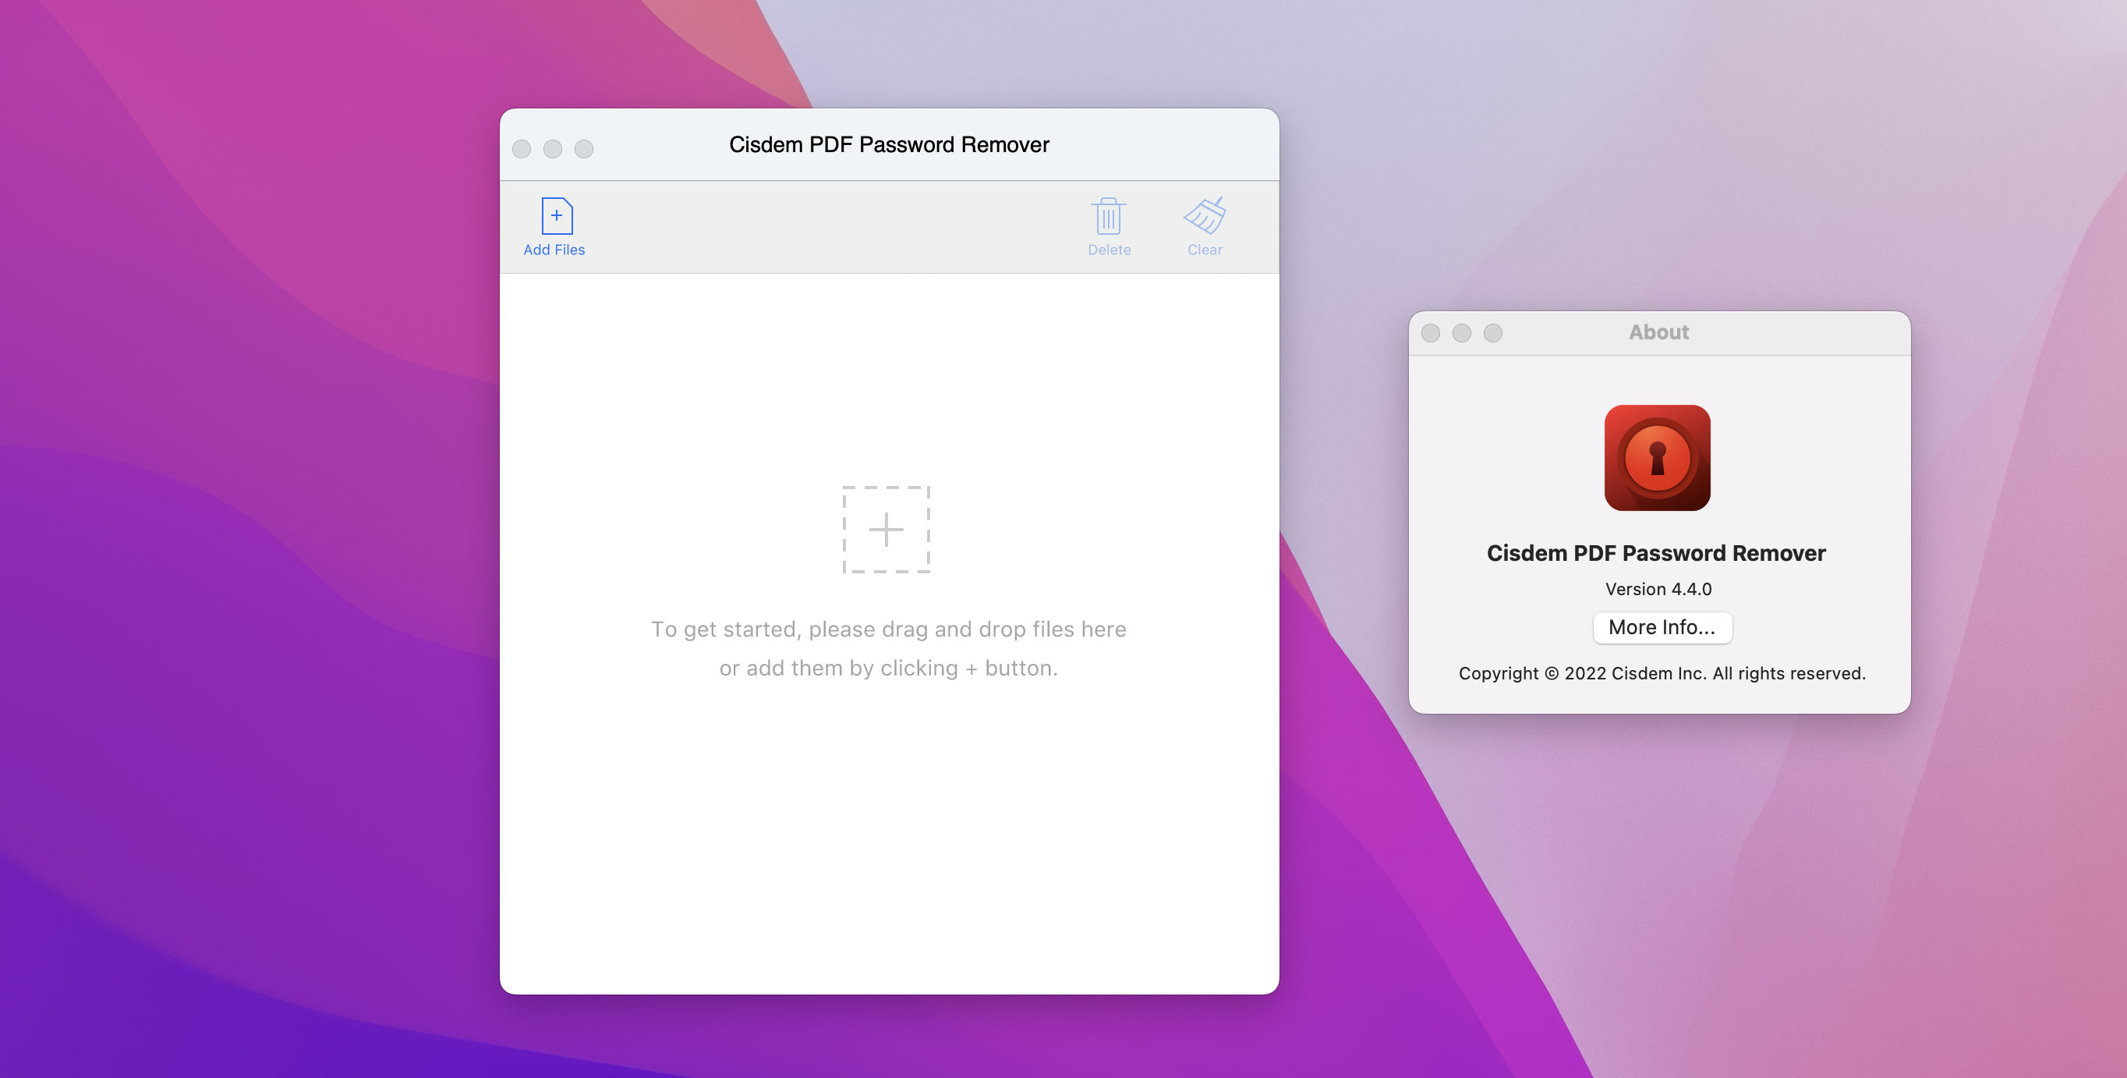The width and height of the screenshot is (2127, 1078).
Task: Click the Clear broom icon
Action: (x=1205, y=216)
